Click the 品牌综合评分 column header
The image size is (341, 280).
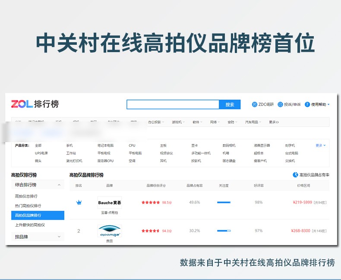156,186
